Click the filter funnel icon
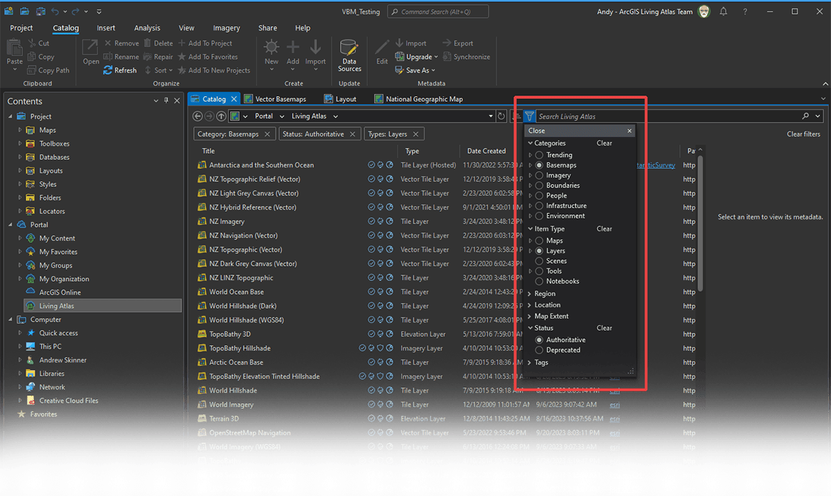Screen dimensions: 831x496 coord(529,116)
